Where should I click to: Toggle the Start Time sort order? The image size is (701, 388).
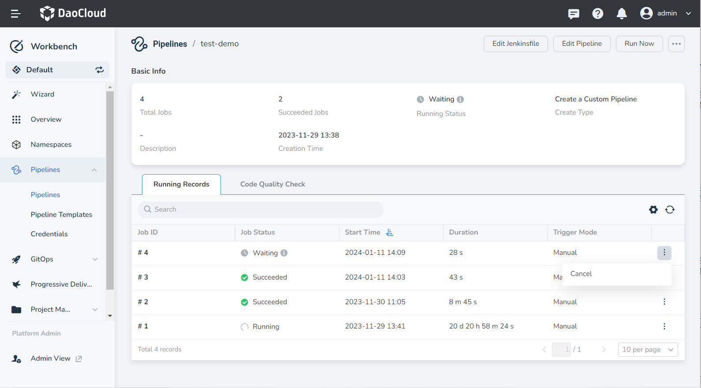point(389,232)
